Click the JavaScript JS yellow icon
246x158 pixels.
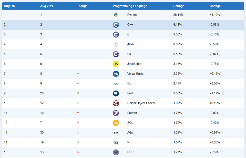click(116, 64)
